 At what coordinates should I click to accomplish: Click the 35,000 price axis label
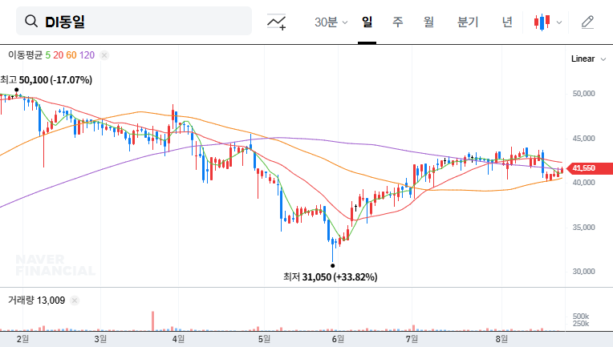coord(583,228)
